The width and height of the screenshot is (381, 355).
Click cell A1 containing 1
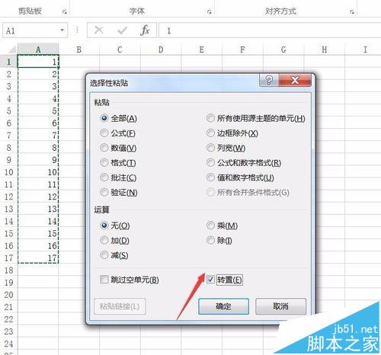(x=38, y=62)
